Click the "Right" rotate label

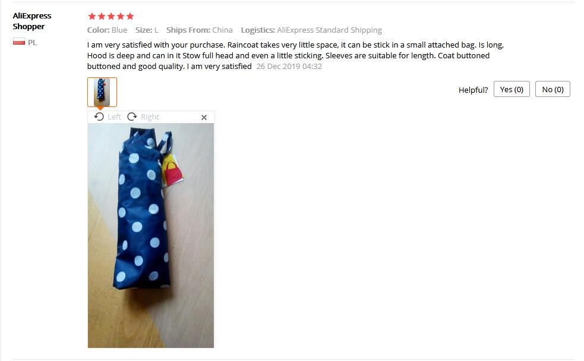click(x=150, y=117)
